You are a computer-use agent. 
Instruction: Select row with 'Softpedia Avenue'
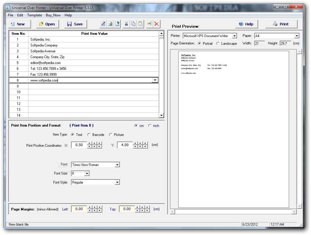pos(84,51)
